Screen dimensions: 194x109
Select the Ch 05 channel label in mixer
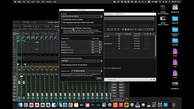(x=38, y=67)
